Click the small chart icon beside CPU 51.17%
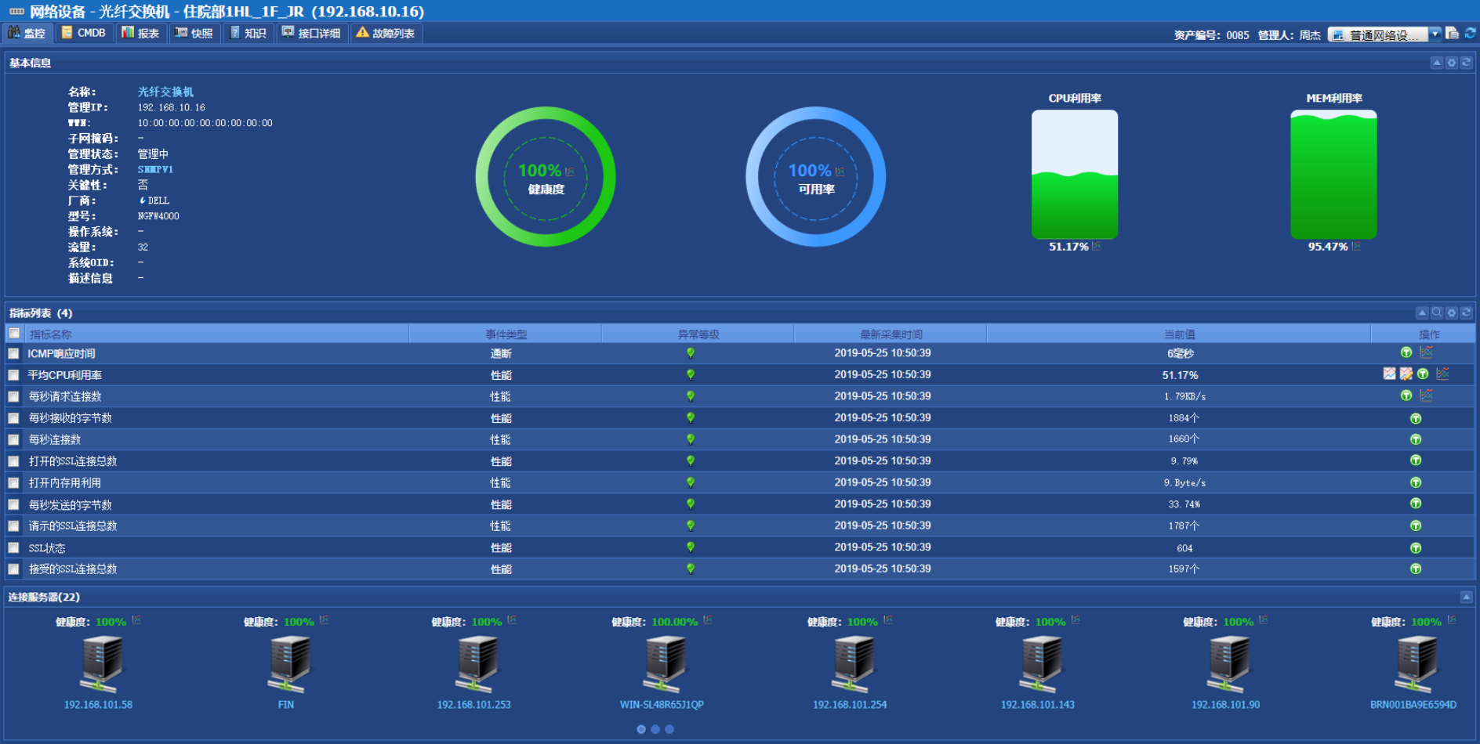 (1096, 246)
